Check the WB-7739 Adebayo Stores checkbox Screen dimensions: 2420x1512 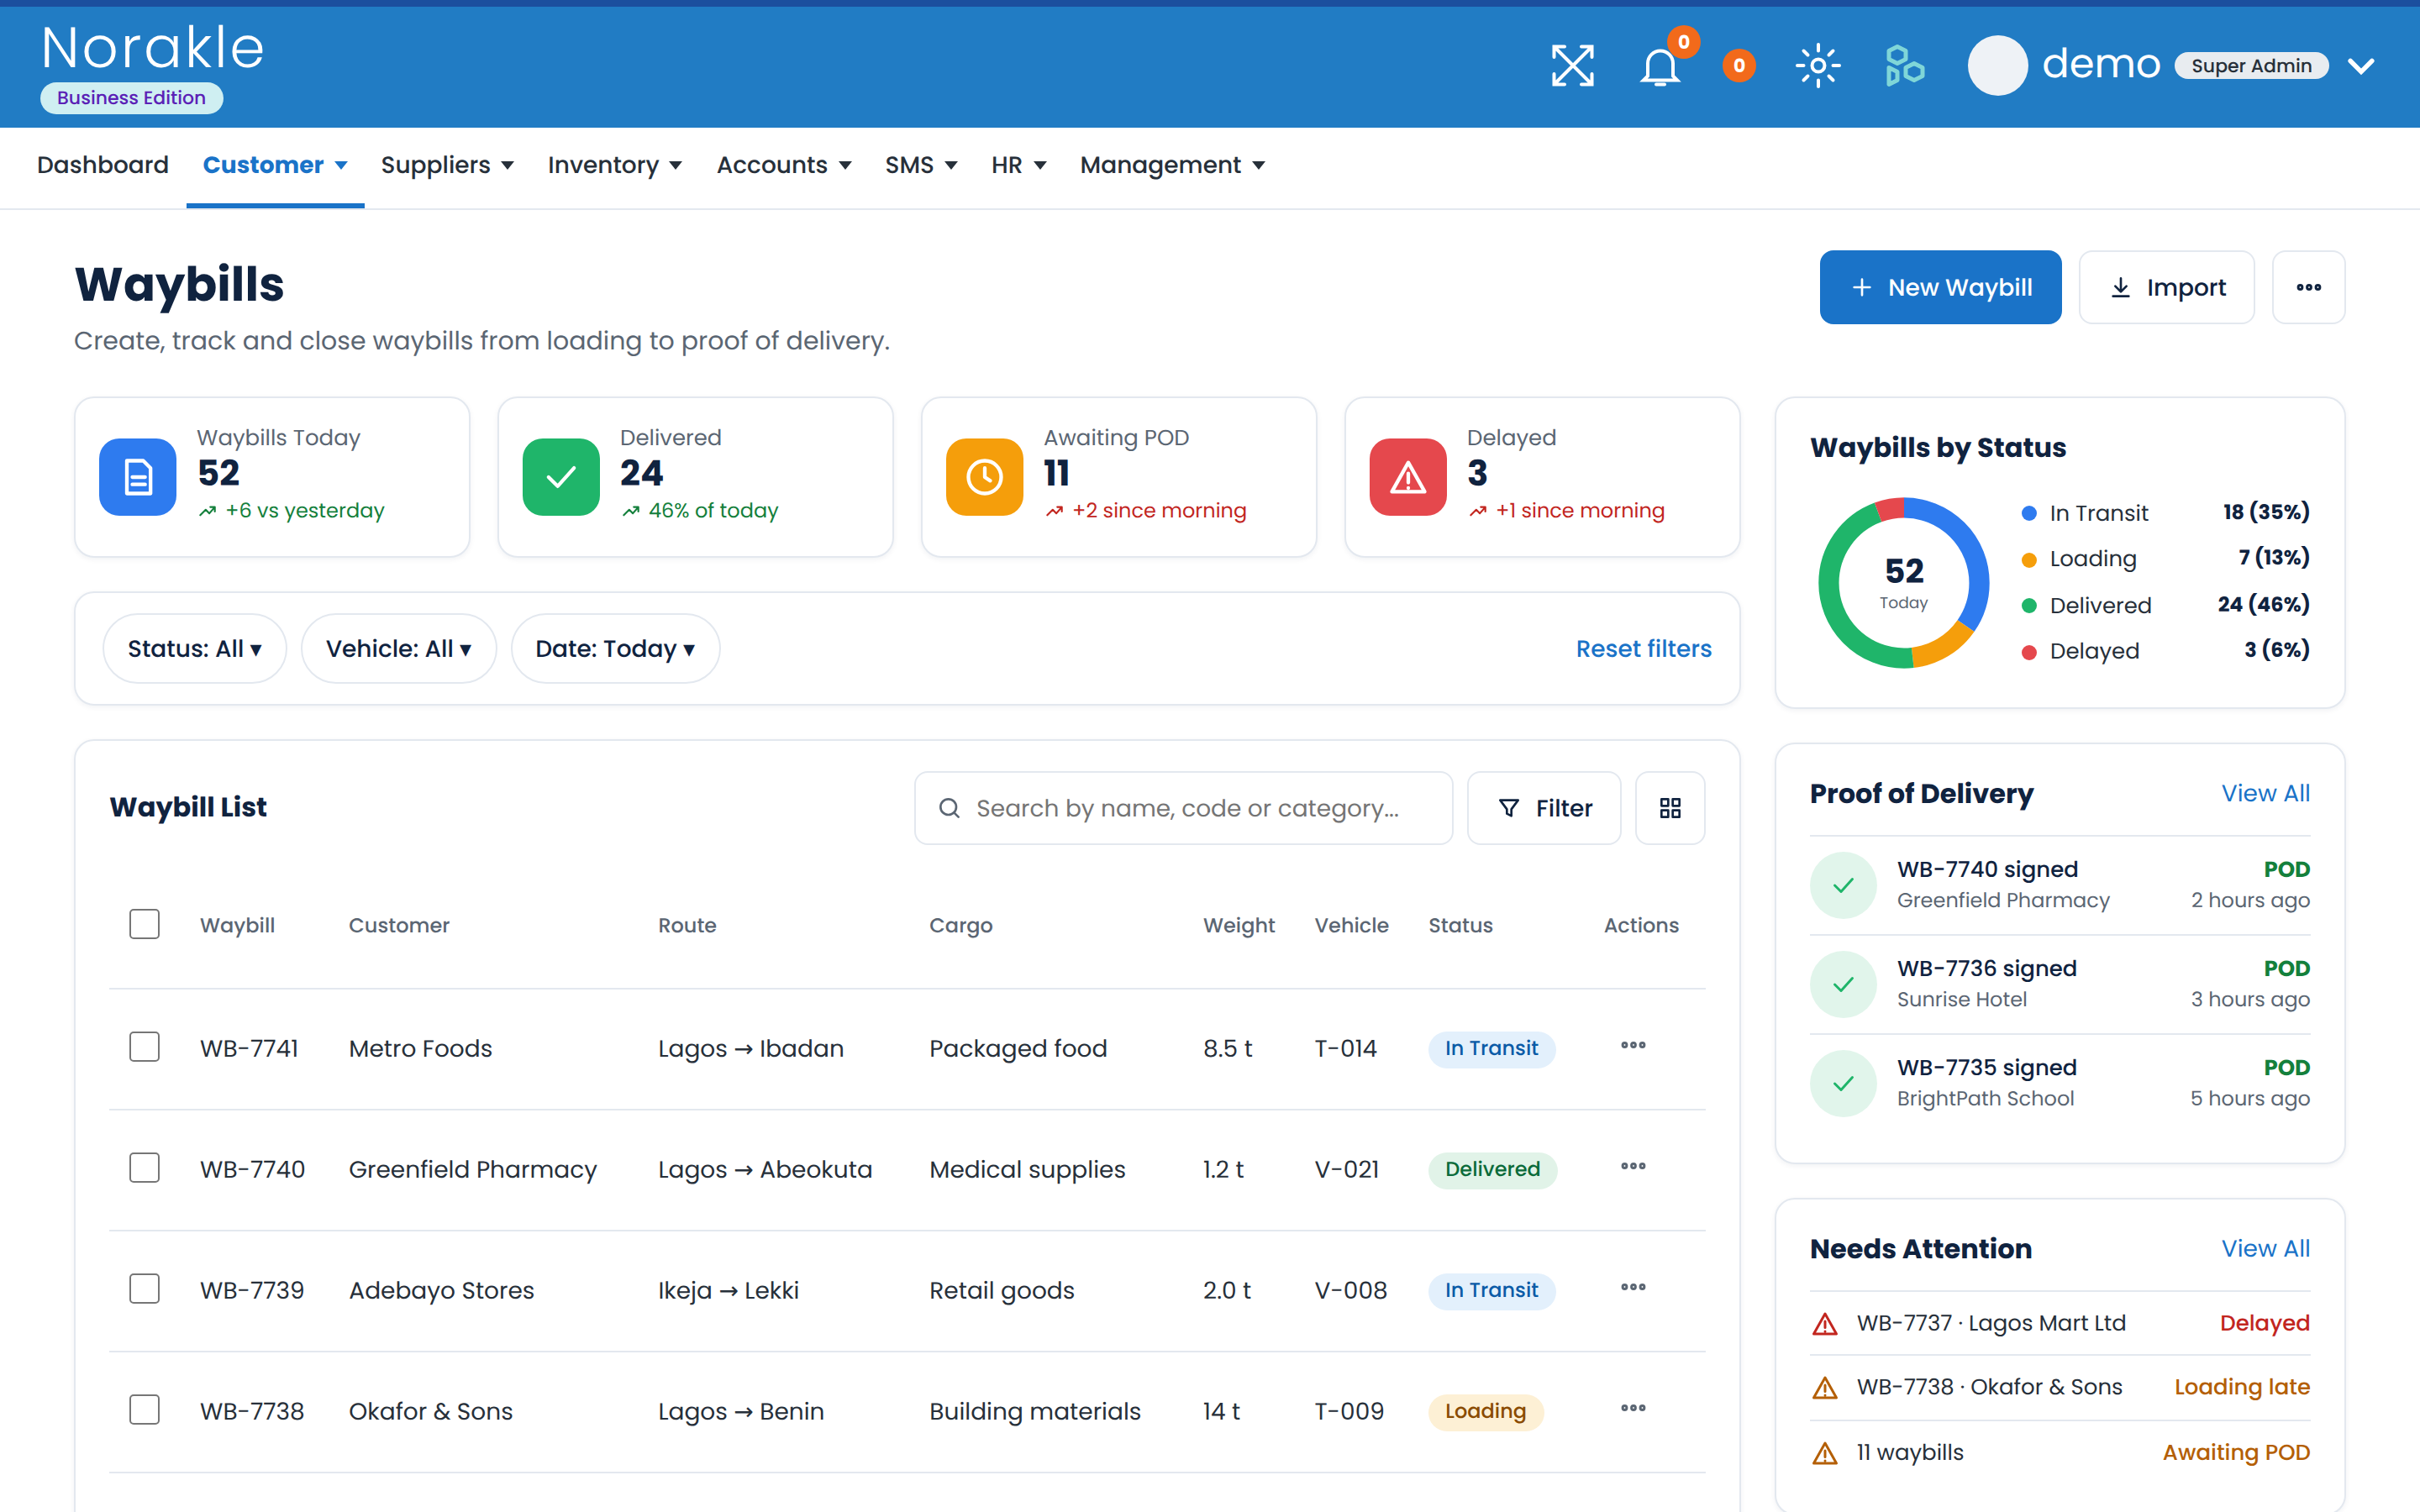145,1289
